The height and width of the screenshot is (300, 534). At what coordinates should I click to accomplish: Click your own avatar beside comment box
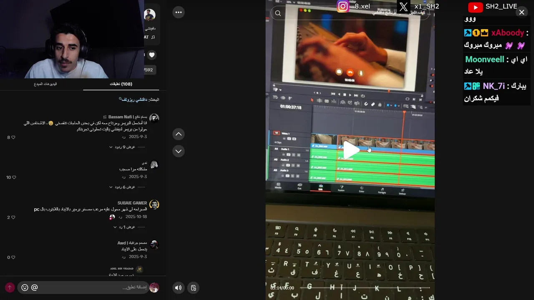click(154, 287)
